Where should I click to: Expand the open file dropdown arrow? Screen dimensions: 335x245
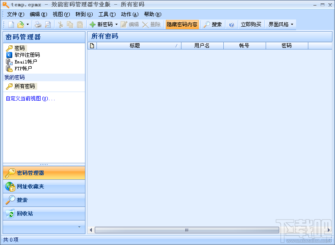27,25
